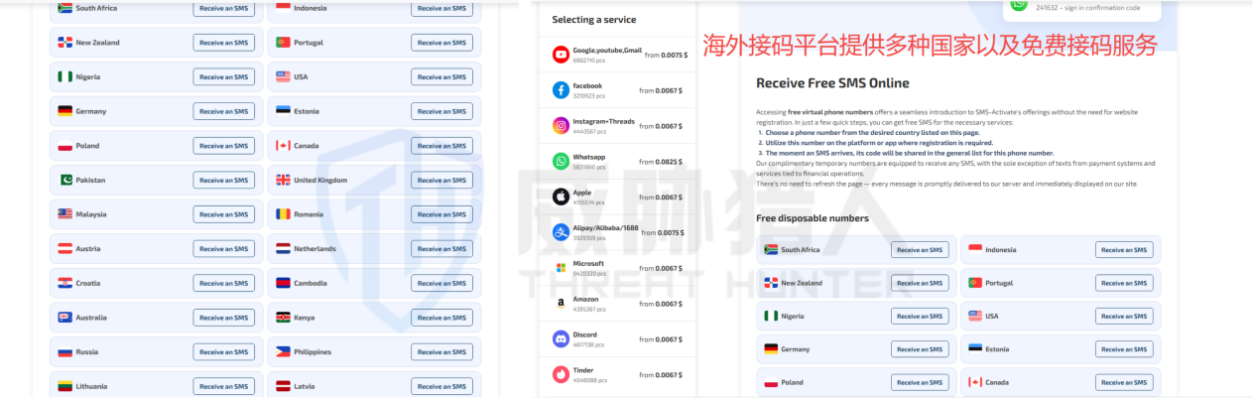Receive an SMS for Lithuania
Screen dimensions: 1253x398
pos(224,386)
